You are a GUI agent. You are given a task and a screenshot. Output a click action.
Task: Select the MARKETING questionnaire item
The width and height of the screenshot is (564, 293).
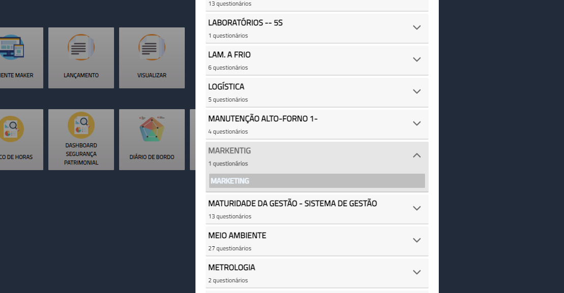click(x=317, y=181)
